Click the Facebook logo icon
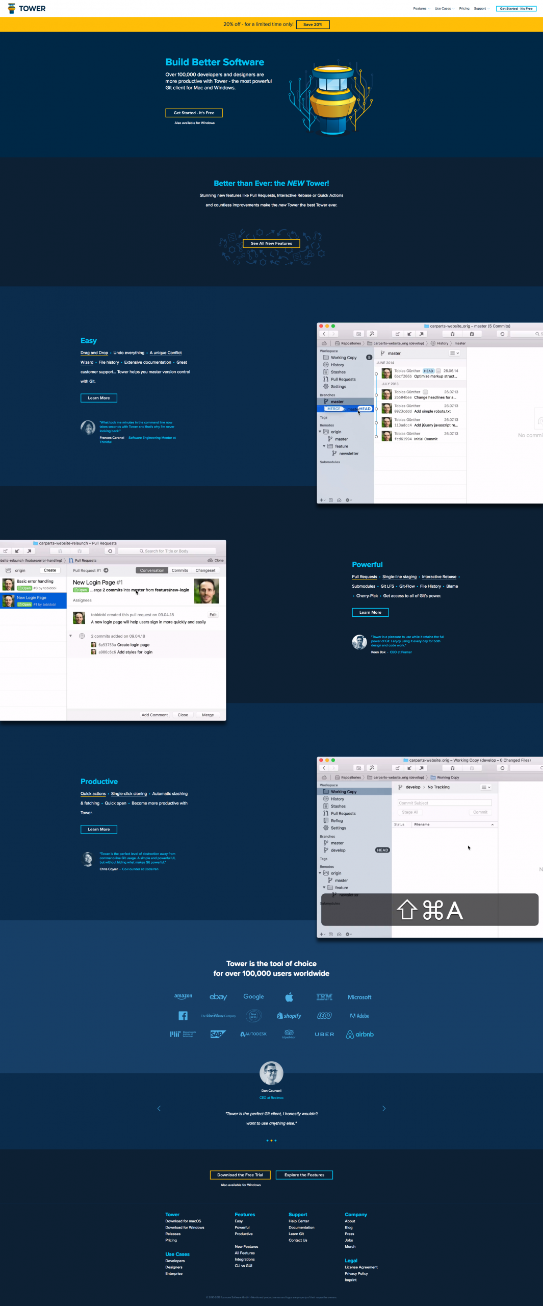 pos(183,1016)
